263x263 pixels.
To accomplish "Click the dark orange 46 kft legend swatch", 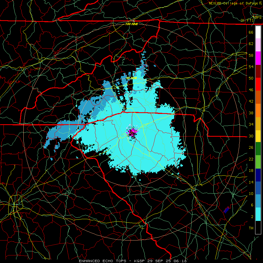I will (258, 97).
